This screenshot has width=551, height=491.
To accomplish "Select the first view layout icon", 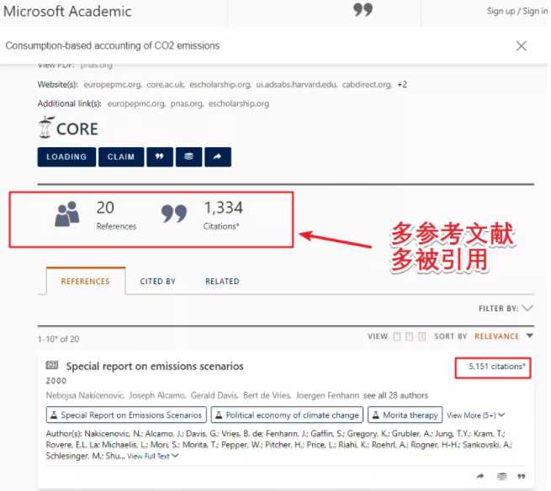I will point(397,336).
